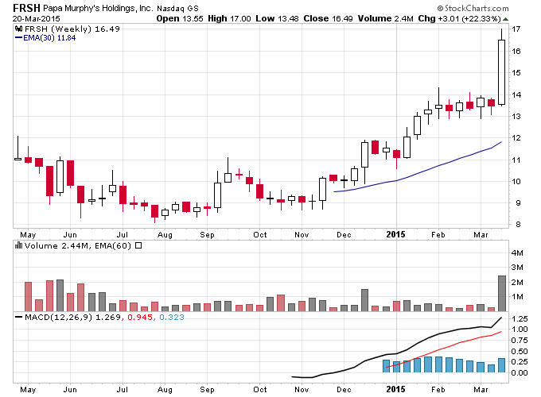Screen dimensions: 541x397
Task: Select the Papa Murphy's Holdings, Inc. title text
Action: [98, 8]
